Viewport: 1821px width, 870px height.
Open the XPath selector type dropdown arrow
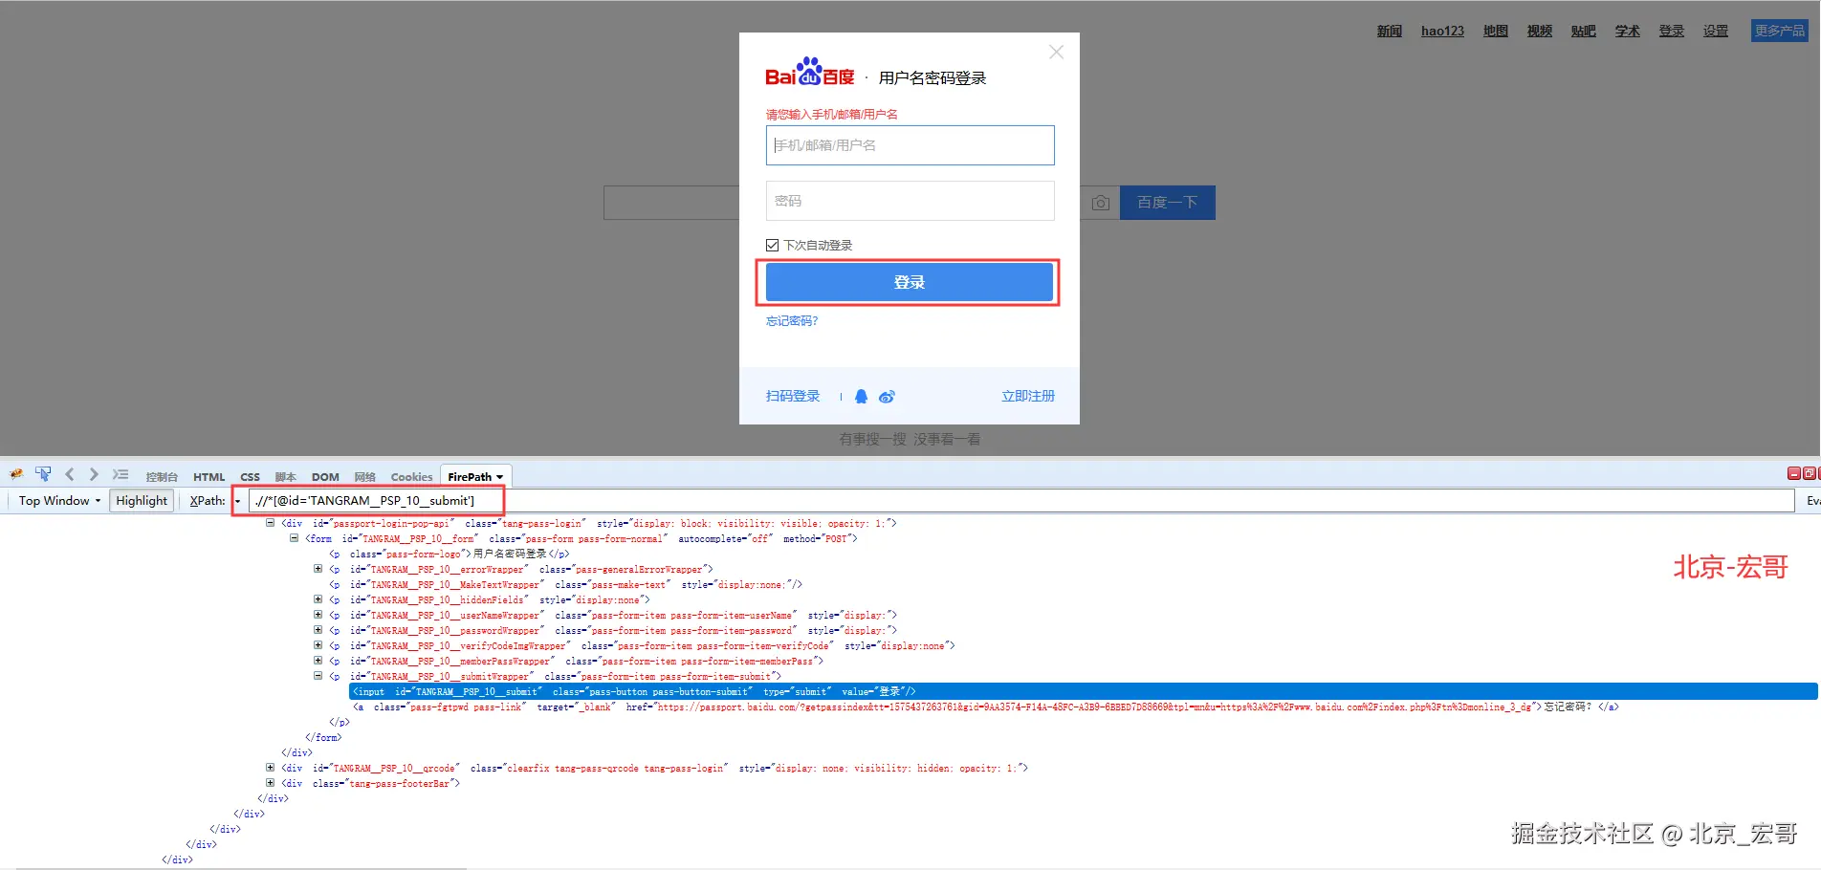coord(237,501)
